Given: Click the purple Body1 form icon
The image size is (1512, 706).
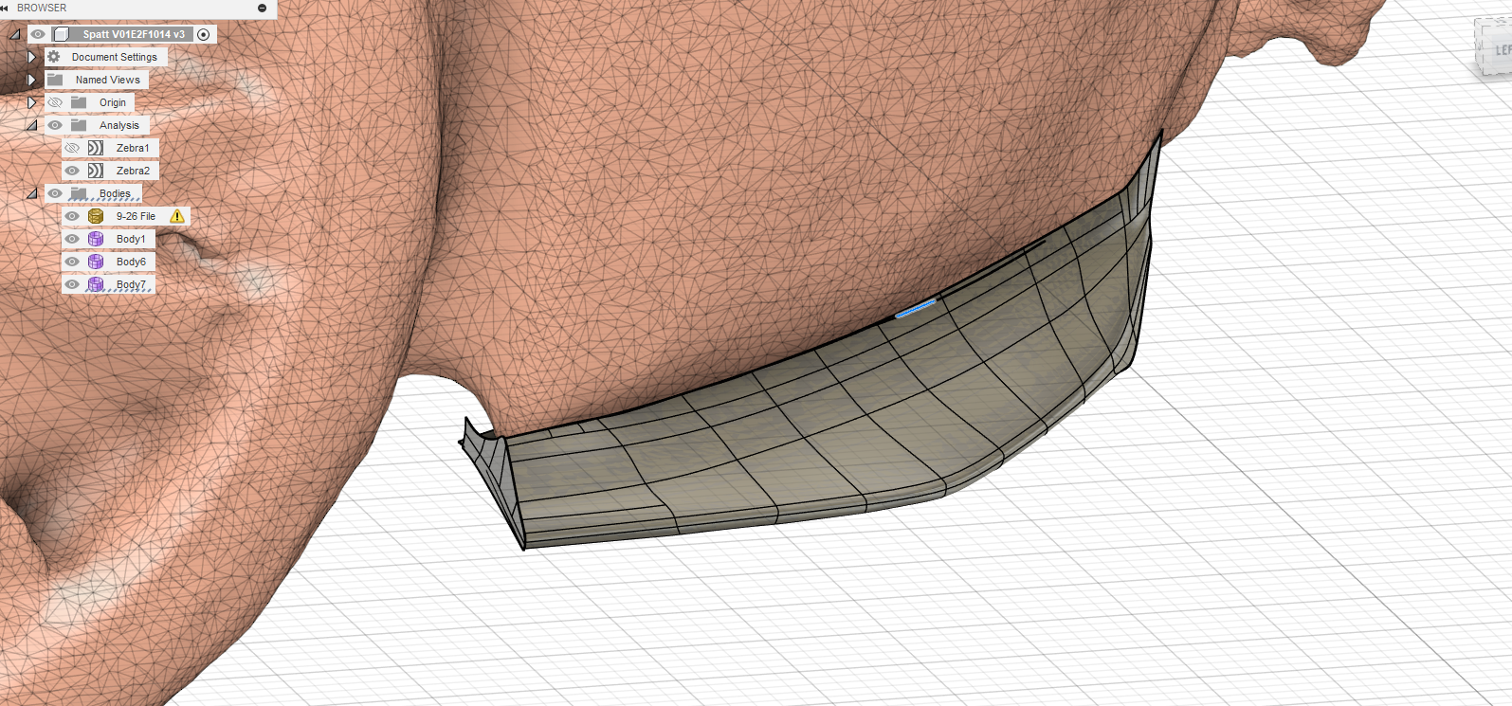Looking at the screenshot, I should pos(96,239).
